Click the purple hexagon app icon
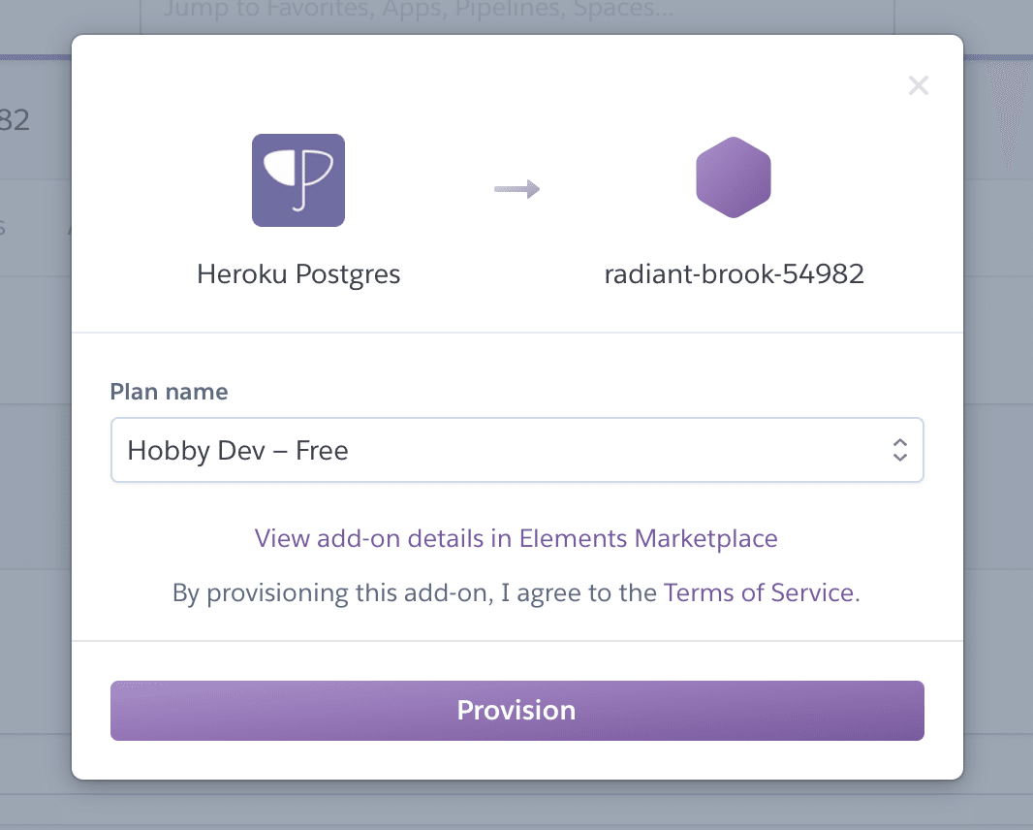This screenshot has height=830, width=1033. (x=734, y=178)
